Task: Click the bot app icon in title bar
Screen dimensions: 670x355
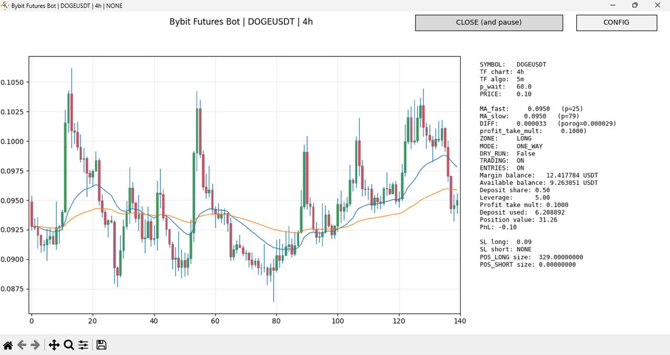Action: pyautogui.click(x=5, y=5)
